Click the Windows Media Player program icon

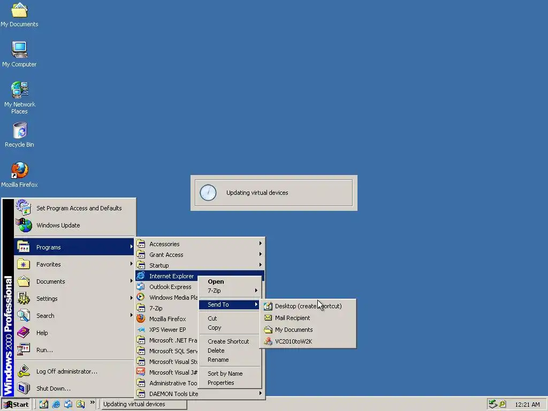click(x=141, y=298)
